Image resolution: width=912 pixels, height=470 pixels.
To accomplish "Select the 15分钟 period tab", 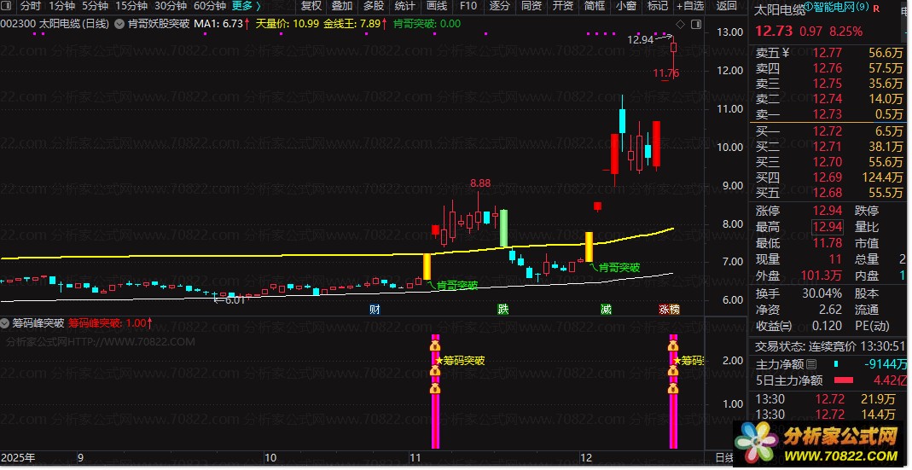I will pos(131,7).
